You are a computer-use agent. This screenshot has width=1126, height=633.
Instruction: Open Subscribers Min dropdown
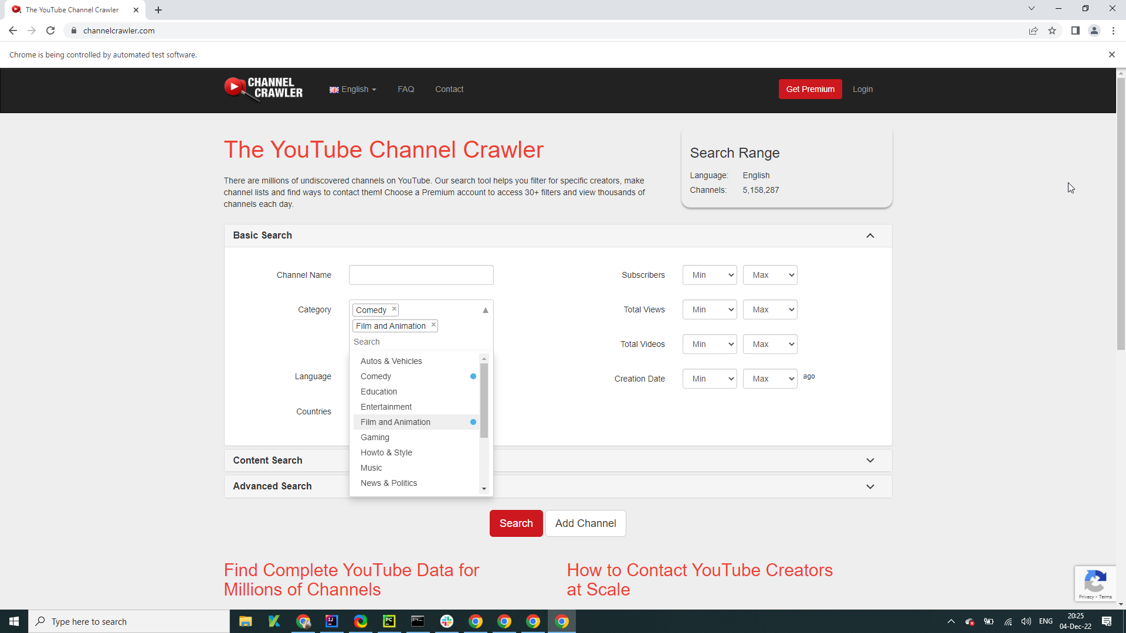(710, 275)
